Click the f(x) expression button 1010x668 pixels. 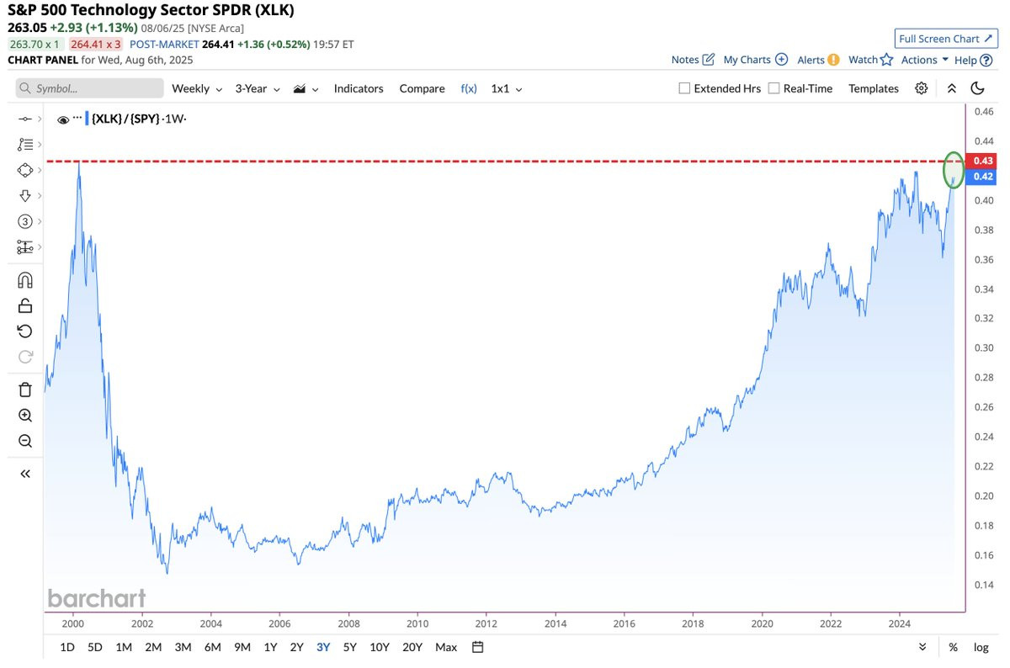pos(469,88)
